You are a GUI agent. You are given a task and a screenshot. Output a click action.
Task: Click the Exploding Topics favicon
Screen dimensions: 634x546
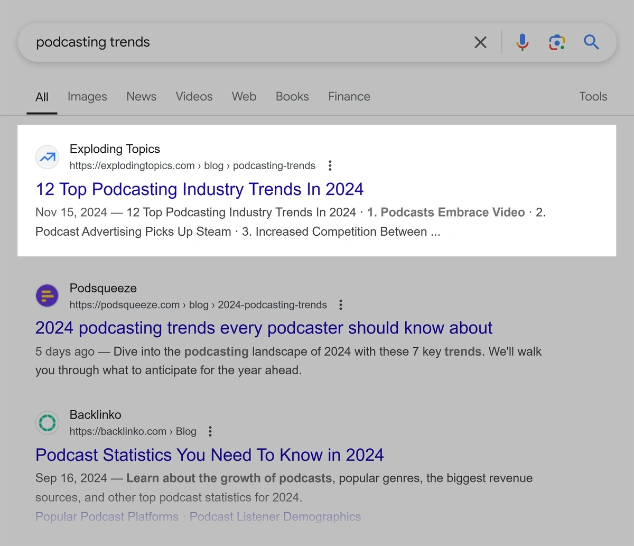point(48,157)
